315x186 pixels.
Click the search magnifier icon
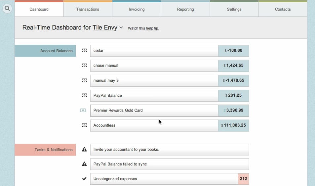pos(7,9)
